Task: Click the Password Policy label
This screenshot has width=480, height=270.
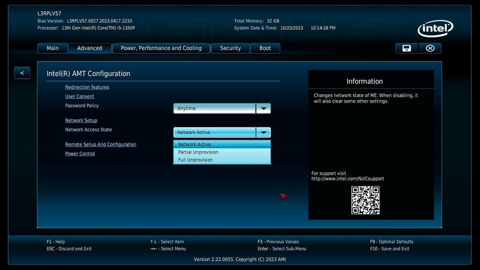Action: click(x=82, y=106)
